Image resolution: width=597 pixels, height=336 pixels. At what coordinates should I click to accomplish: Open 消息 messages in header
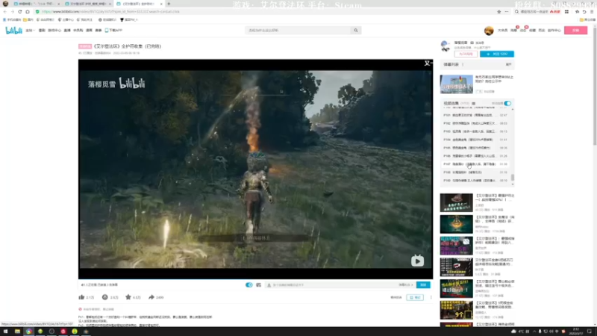pyautogui.click(x=513, y=31)
